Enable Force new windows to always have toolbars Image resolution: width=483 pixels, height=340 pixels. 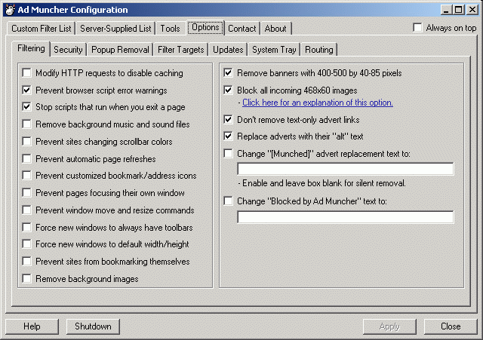[27, 227]
